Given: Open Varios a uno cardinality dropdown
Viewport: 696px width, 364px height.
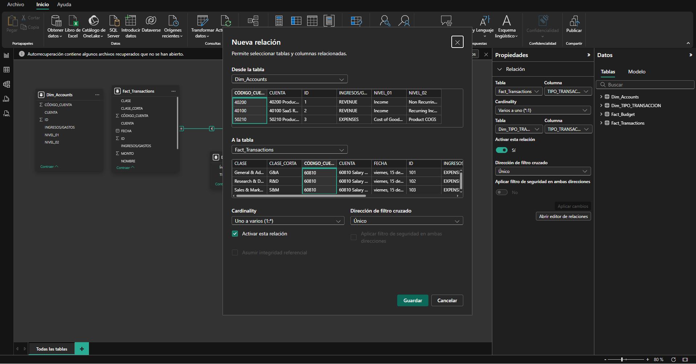Looking at the screenshot, I should click(543, 110).
